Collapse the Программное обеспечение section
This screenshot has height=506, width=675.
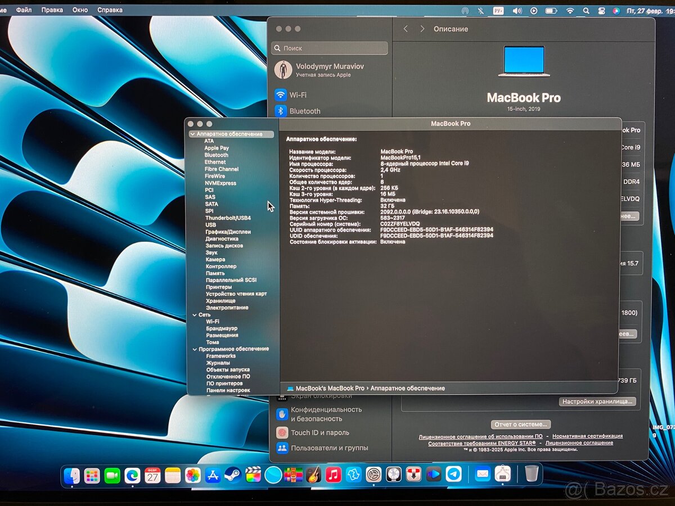[x=195, y=349]
